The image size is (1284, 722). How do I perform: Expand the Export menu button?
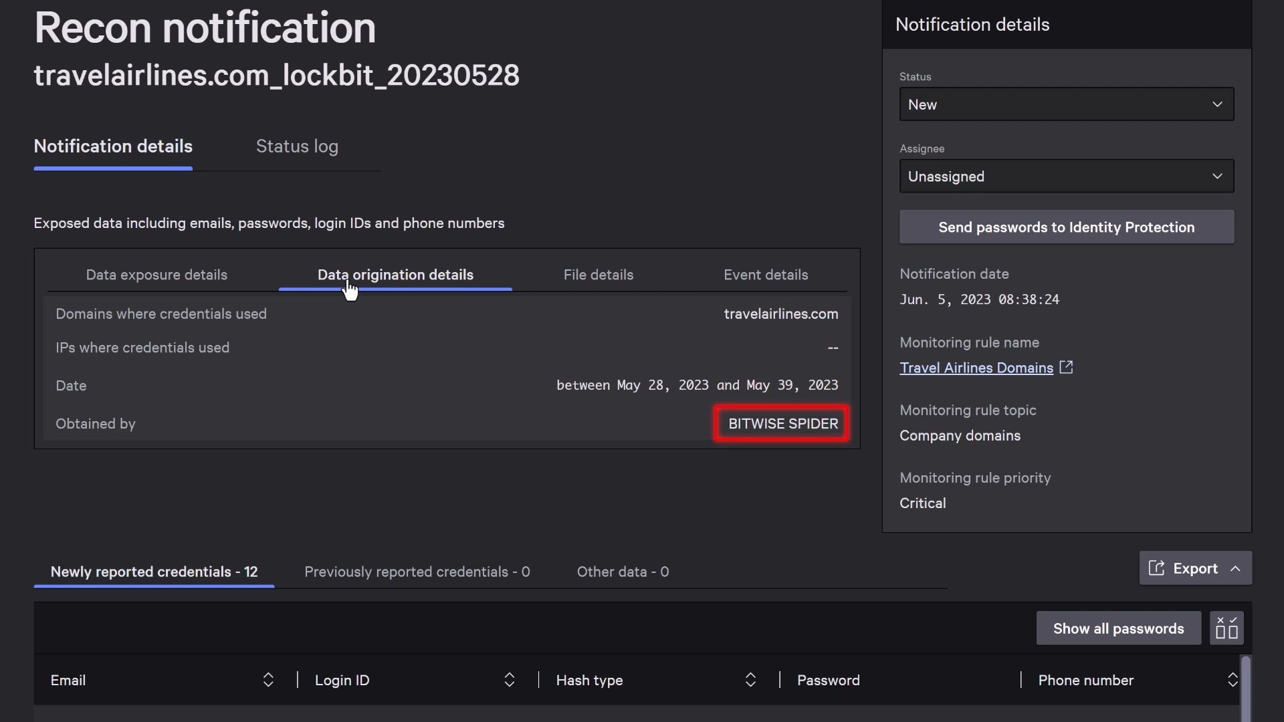(1195, 568)
